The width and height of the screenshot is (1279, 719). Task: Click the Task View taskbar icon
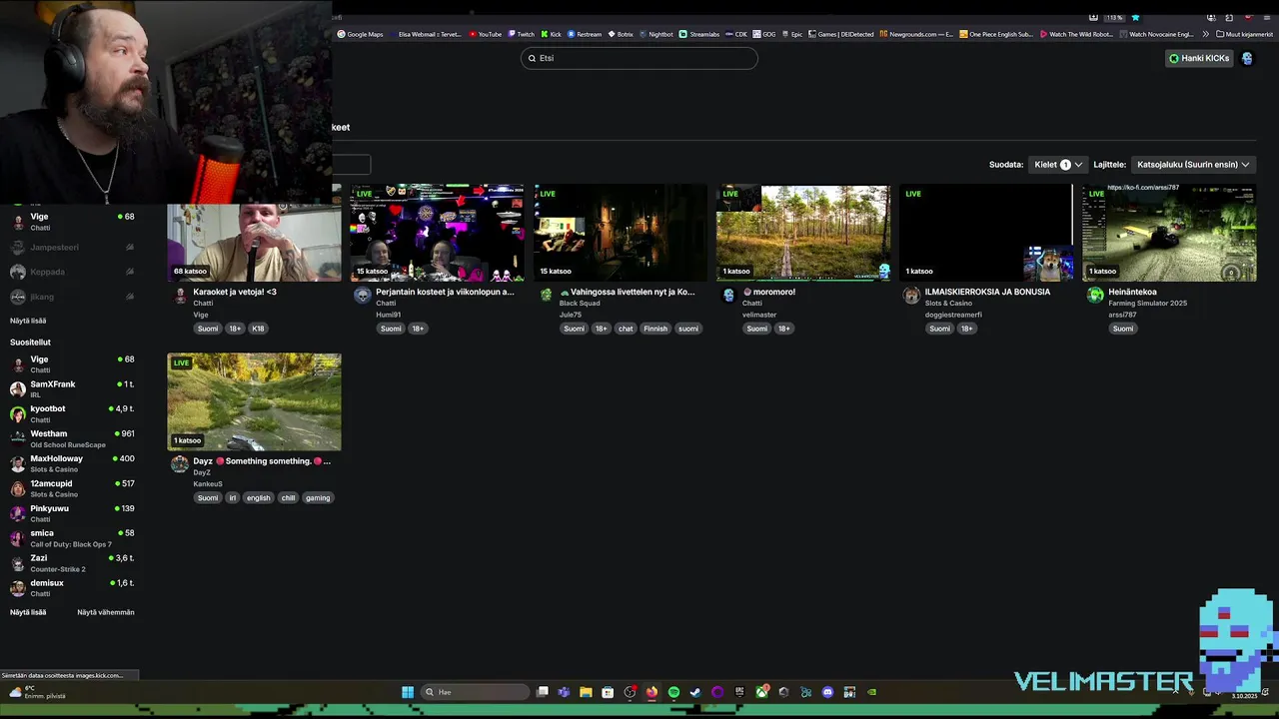(543, 692)
